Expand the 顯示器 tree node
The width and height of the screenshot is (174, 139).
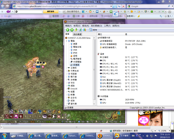[66, 77]
